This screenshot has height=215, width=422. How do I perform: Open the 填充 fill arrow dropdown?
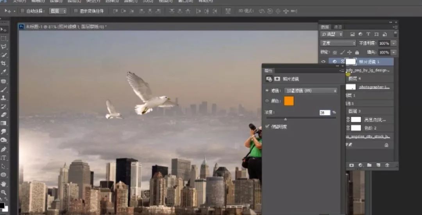pyautogui.click(x=393, y=52)
